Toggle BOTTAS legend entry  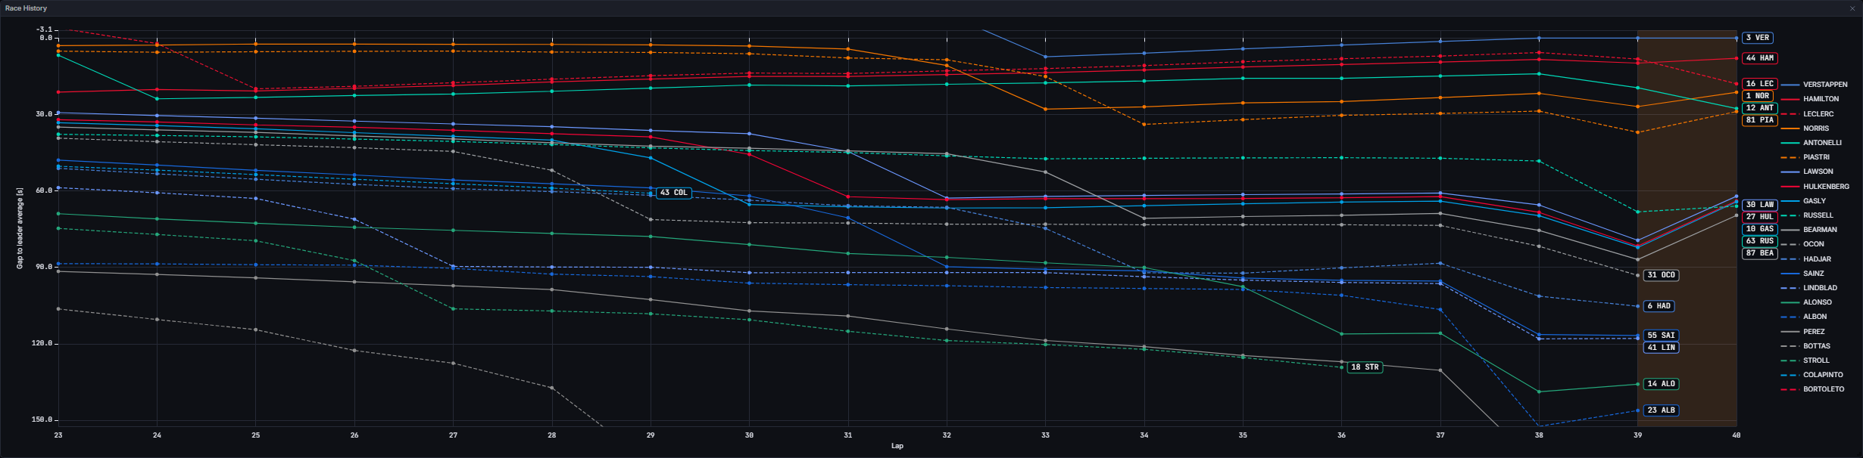click(x=1805, y=346)
